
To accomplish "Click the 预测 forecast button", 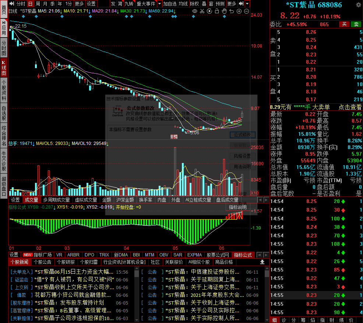I will (x=220, y=3).
